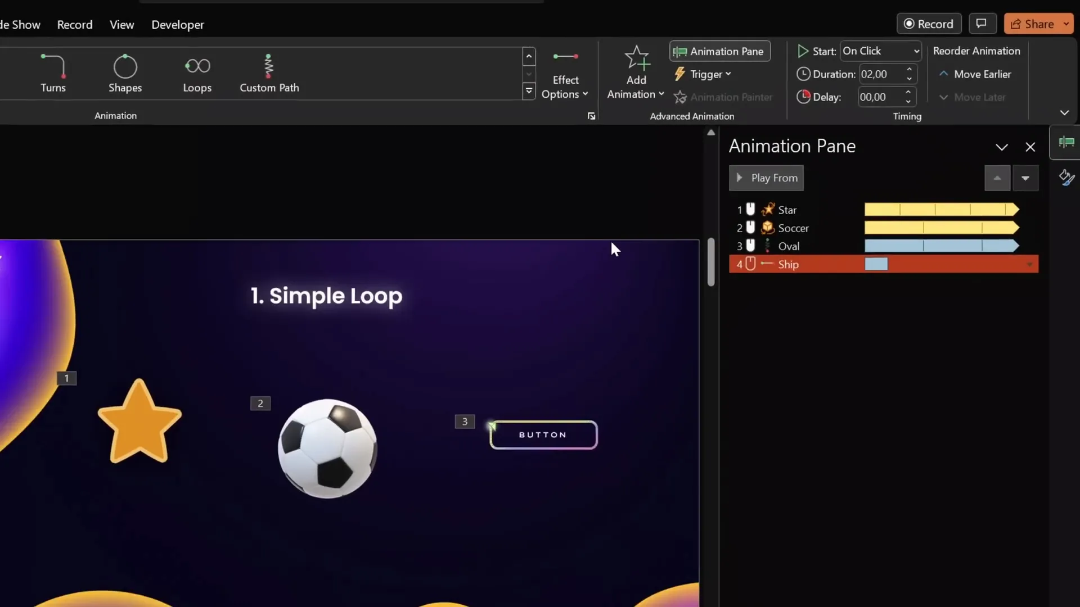Open dropdown arrow on Ship entry
This screenshot has height=607, width=1080.
[1029, 265]
